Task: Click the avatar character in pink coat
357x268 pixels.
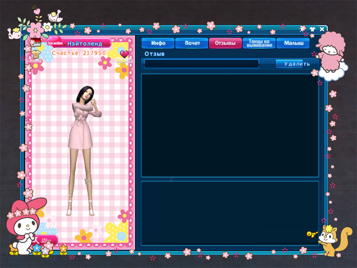Action: (83, 151)
